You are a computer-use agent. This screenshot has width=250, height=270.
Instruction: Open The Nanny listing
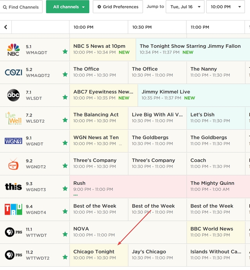click(x=216, y=72)
